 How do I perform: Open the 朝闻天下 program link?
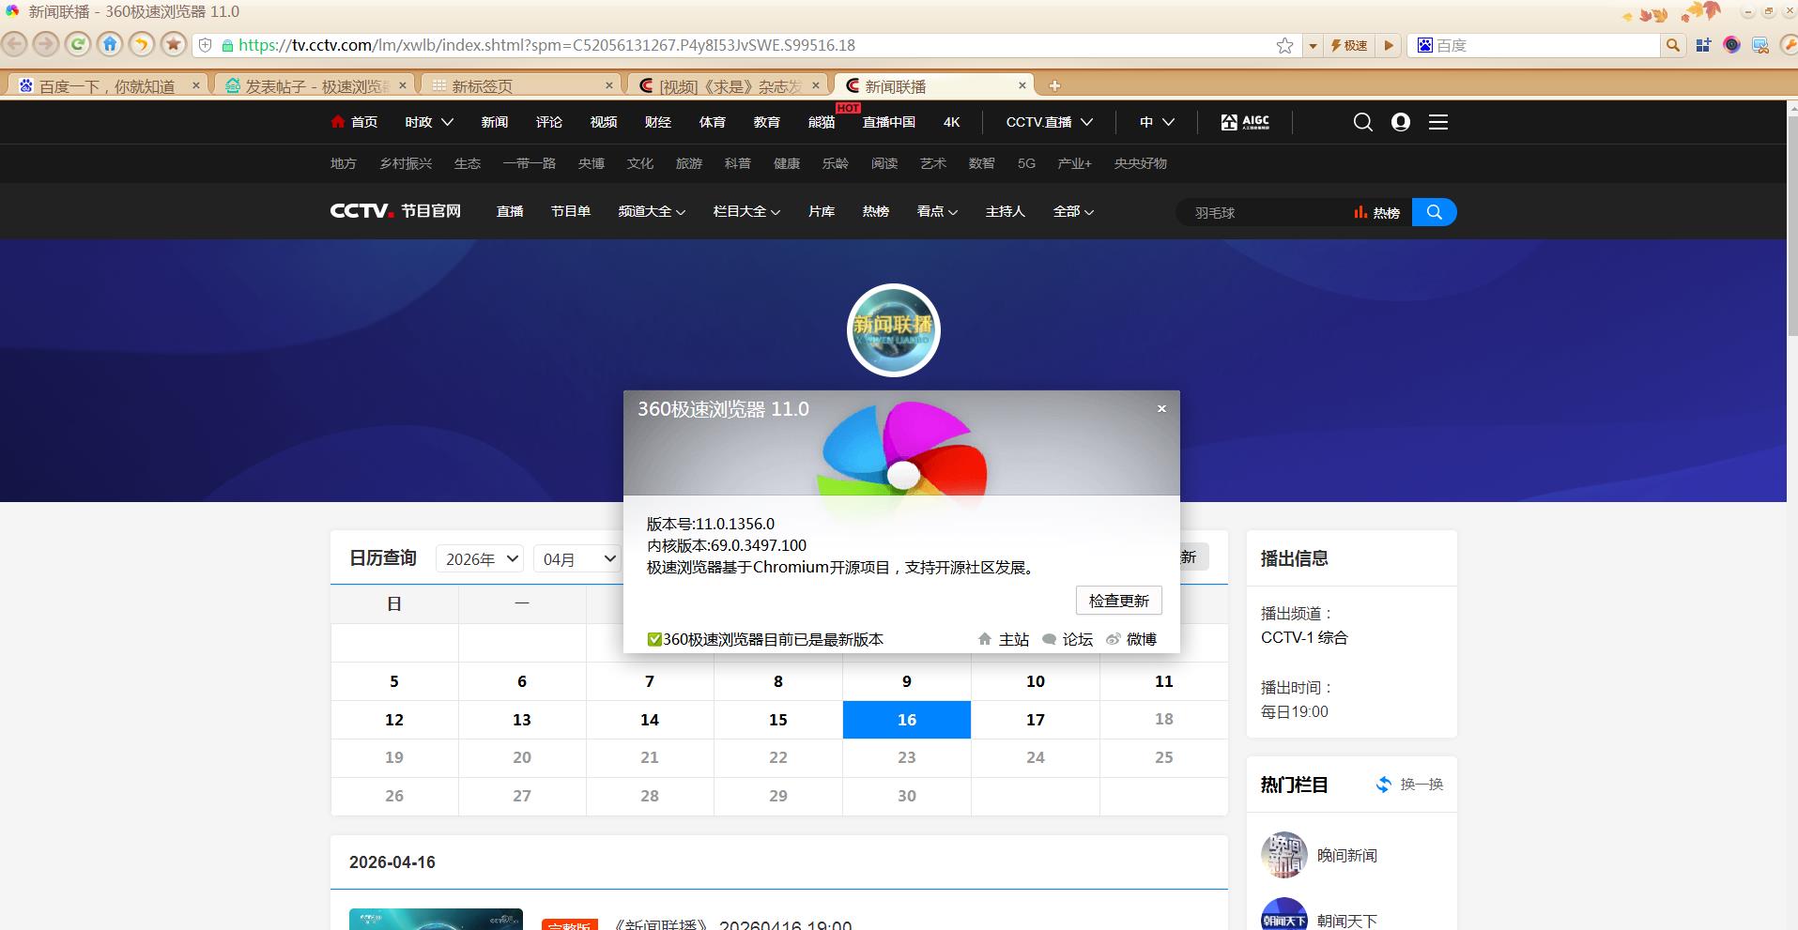pos(1346,921)
